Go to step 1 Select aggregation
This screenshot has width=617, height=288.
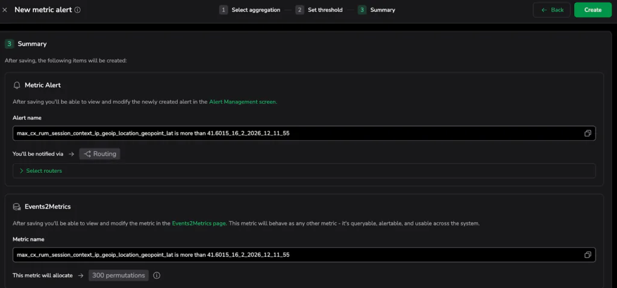click(x=249, y=10)
